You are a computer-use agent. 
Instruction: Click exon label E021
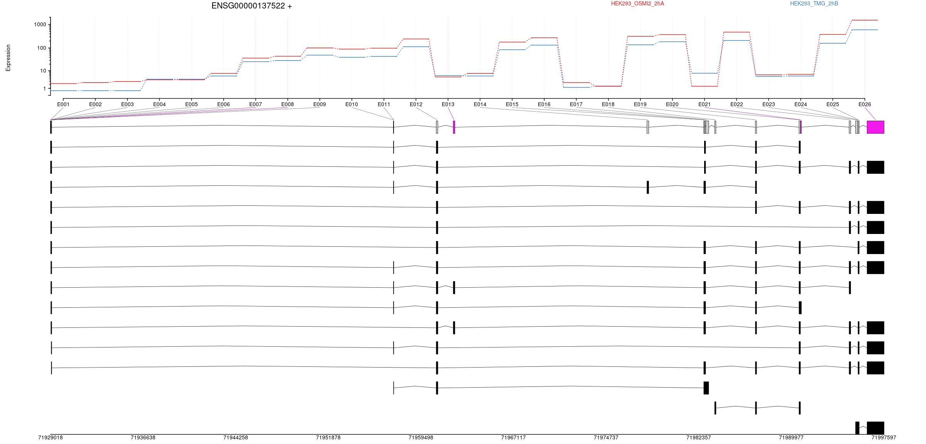[x=705, y=104]
